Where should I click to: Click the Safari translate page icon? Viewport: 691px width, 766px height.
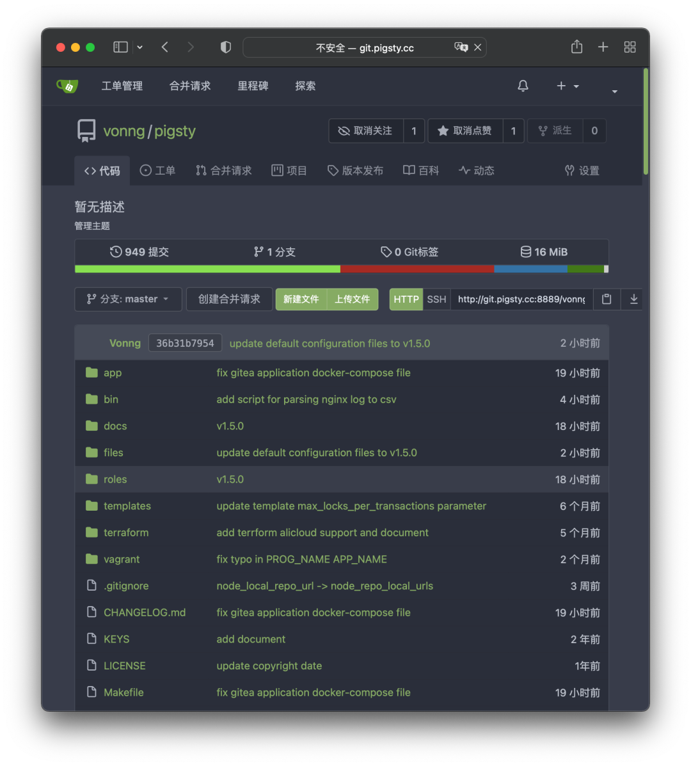pos(461,47)
